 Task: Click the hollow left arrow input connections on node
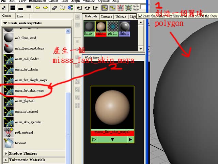[94, 139]
